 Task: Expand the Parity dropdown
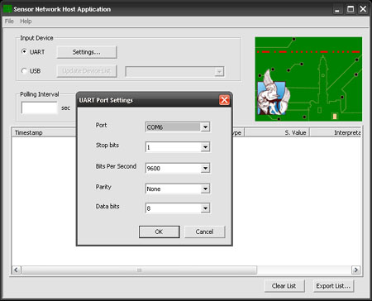205,189
